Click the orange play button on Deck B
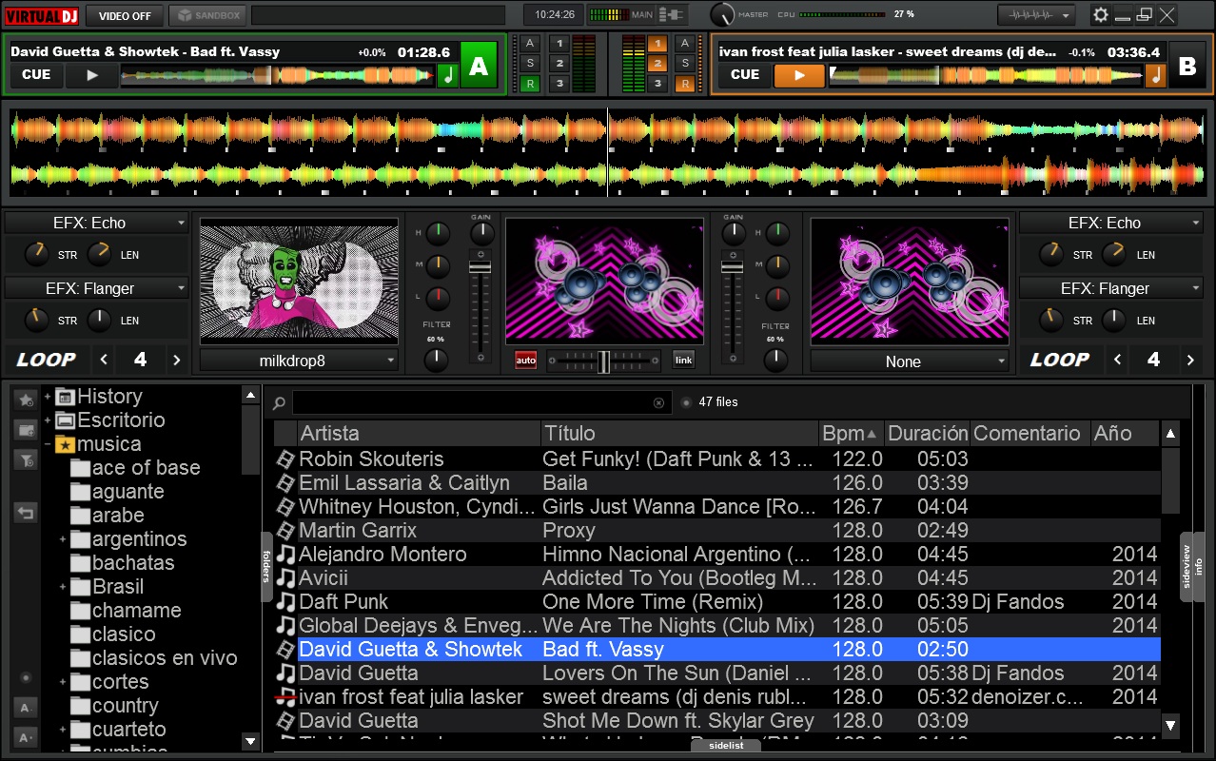The image size is (1216, 761). click(799, 75)
